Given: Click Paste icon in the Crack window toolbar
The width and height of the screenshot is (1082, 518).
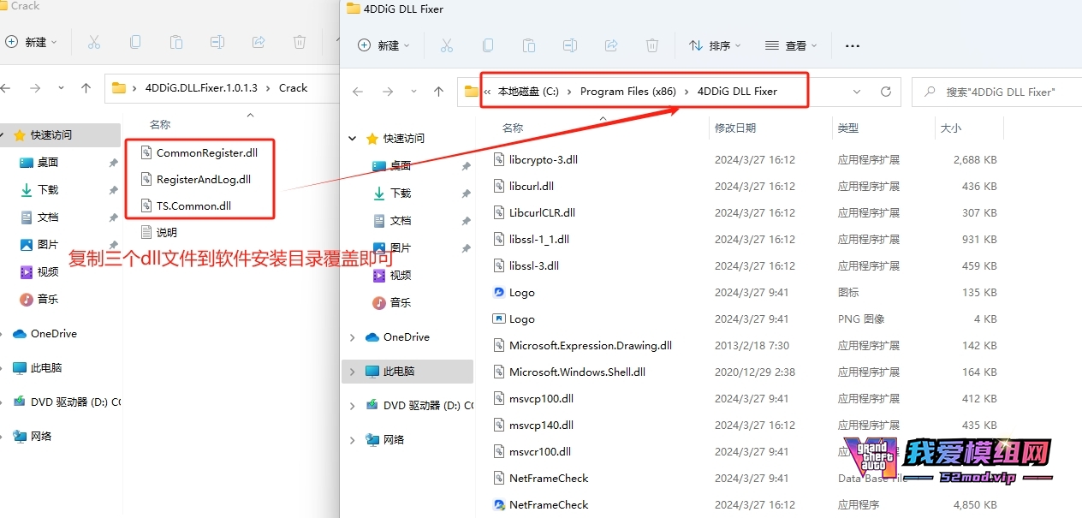Looking at the screenshot, I should [x=176, y=42].
